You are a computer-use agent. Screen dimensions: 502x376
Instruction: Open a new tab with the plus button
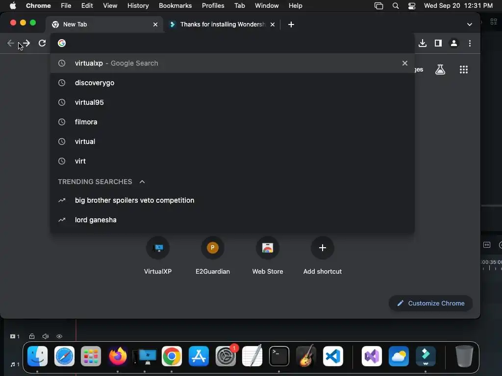(x=291, y=24)
